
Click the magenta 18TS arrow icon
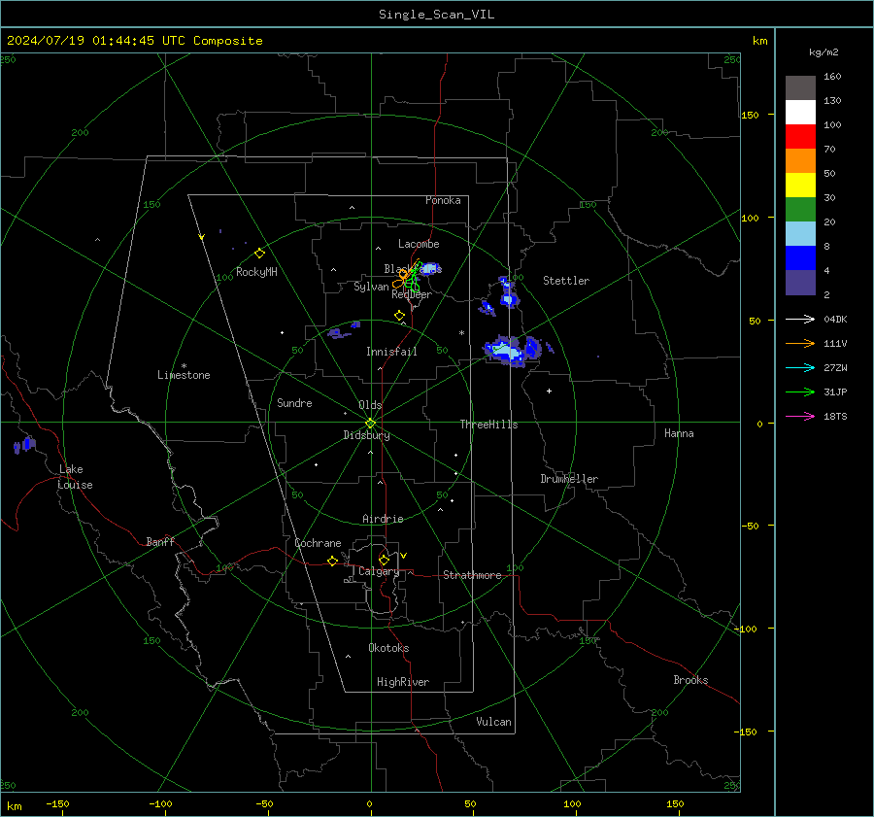click(800, 416)
